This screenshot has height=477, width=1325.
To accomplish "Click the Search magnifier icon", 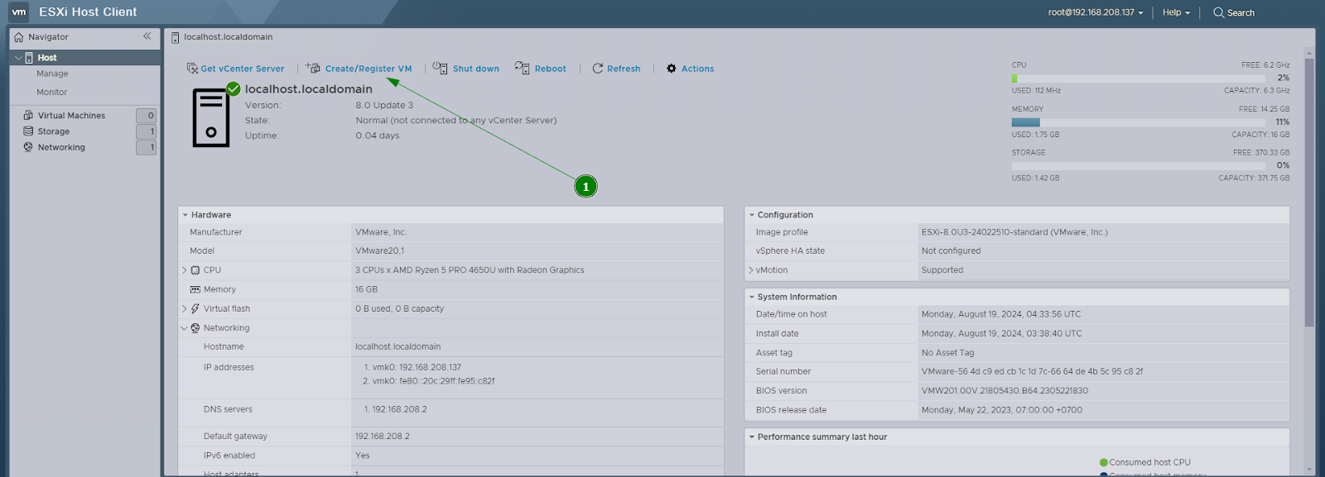I will point(1218,12).
